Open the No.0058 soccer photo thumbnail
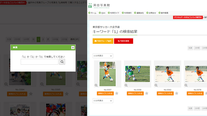The image size is (207, 116). click(x=138, y=74)
